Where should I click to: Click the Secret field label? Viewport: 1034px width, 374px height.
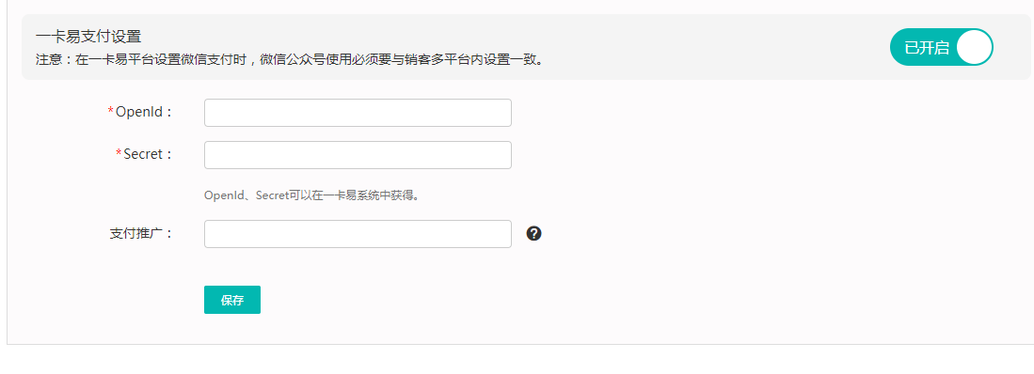coord(148,154)
